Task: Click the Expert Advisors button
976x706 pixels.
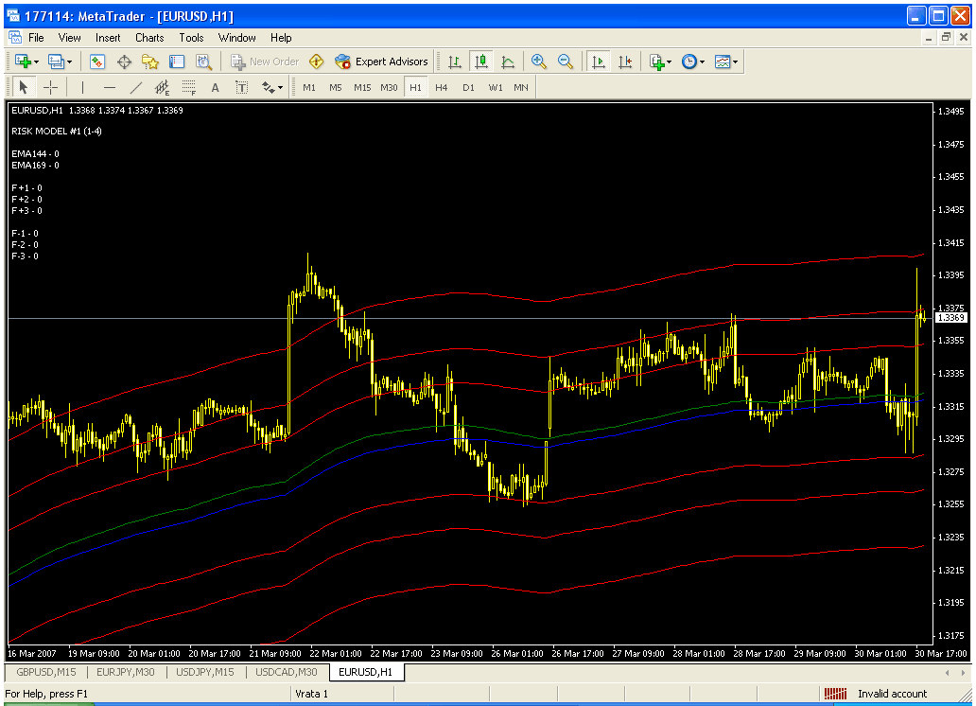Action: click(381, 62)
